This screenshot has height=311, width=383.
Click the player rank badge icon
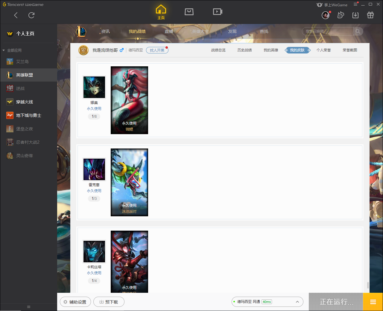click(83, 50)
